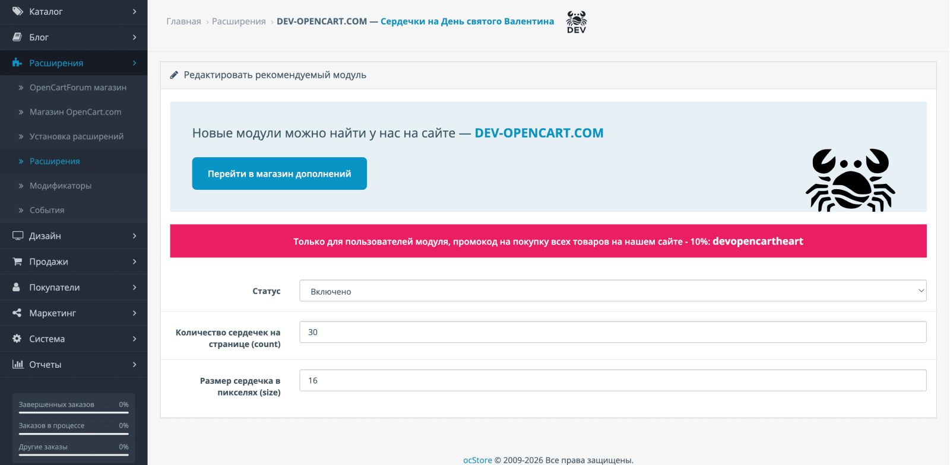
Task: Click the Отчеты bar chart icon
Action: click(x=18, y=364)
